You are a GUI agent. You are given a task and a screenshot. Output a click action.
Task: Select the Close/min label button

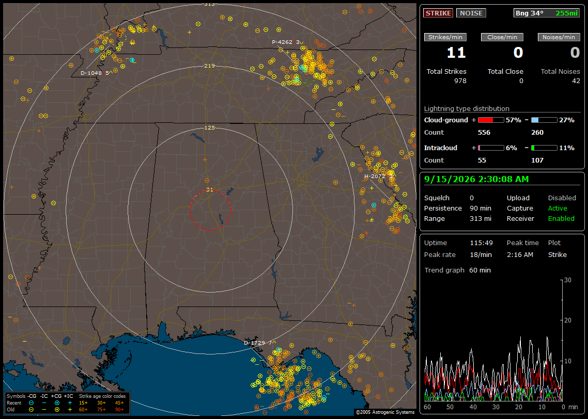coord(502,37)
